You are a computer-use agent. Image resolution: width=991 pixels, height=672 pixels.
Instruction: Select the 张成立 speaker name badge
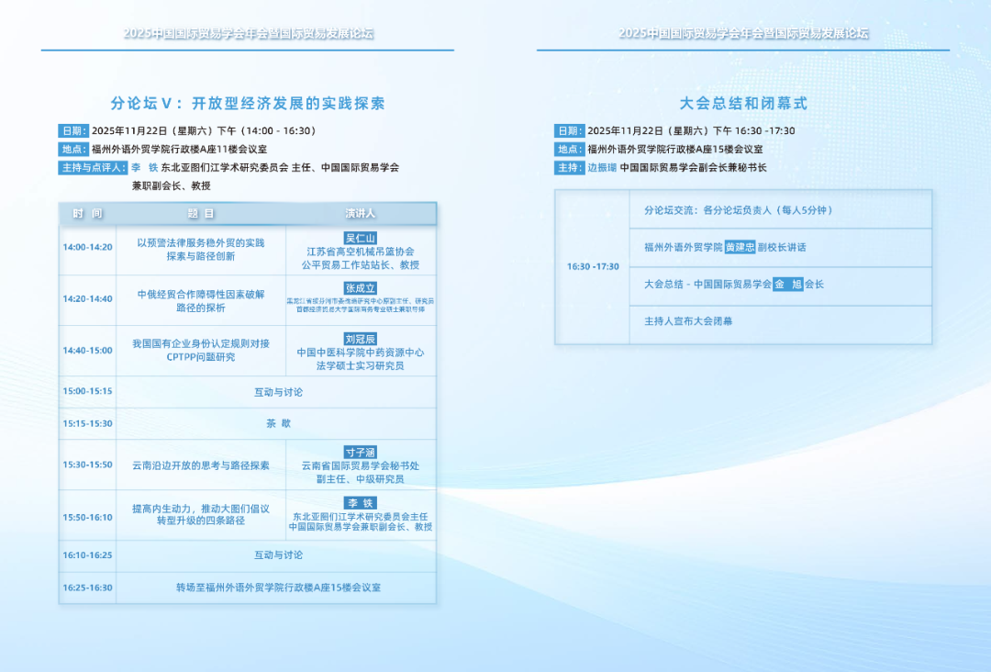[360, 287]
